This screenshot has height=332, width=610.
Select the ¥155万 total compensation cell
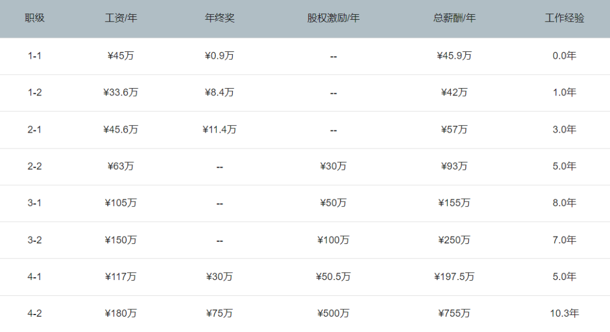pos(454,203)
